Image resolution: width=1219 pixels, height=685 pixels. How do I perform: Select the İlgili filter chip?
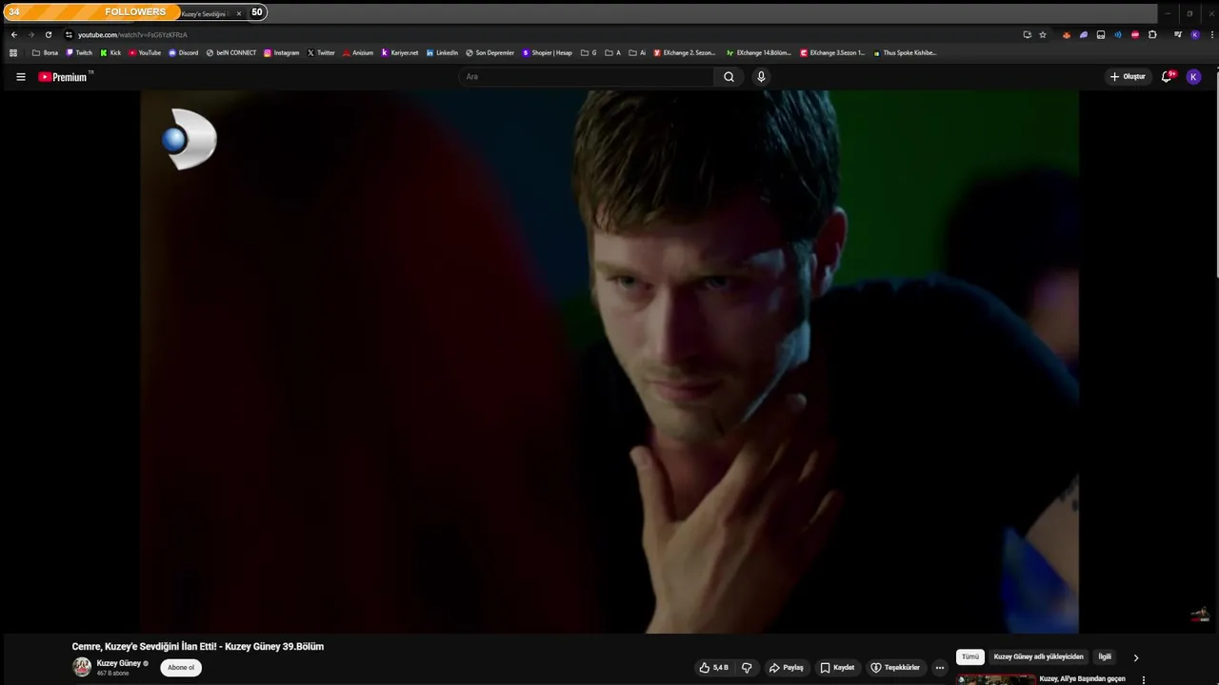click(1105, 657)
